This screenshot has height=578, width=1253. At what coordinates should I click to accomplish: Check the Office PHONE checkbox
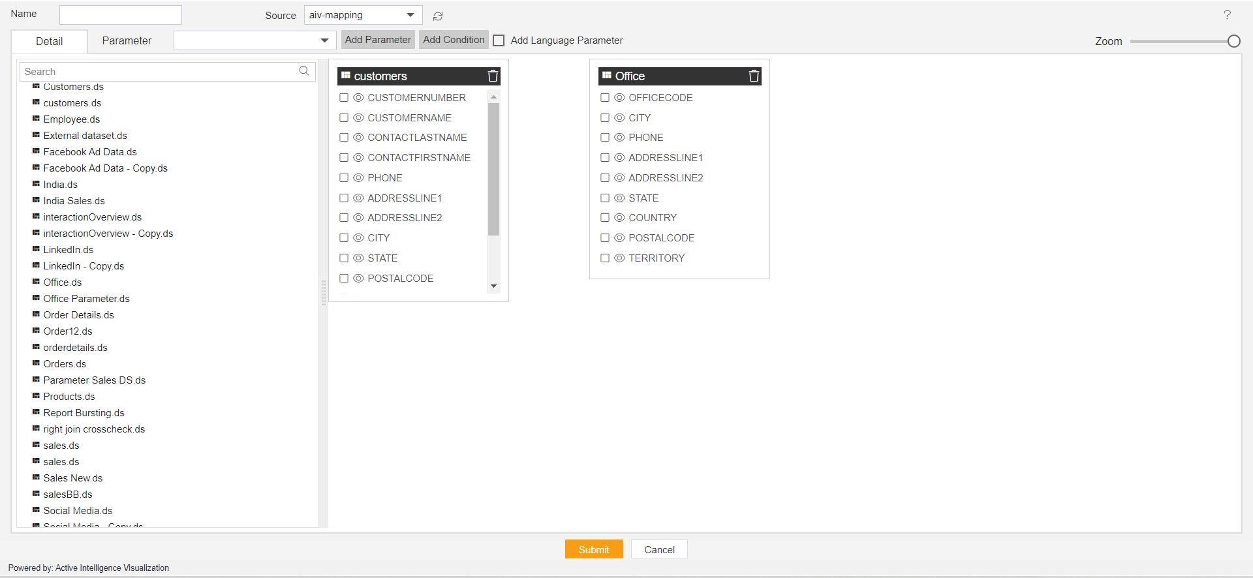[x=605, y=138]
